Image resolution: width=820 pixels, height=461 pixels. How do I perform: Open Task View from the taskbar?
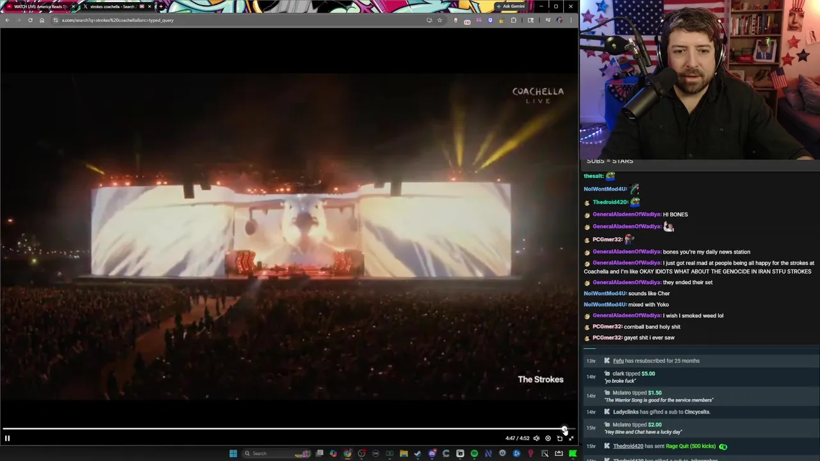[320, 453]
